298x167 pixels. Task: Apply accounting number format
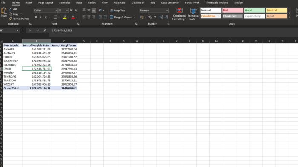(142, 17)
